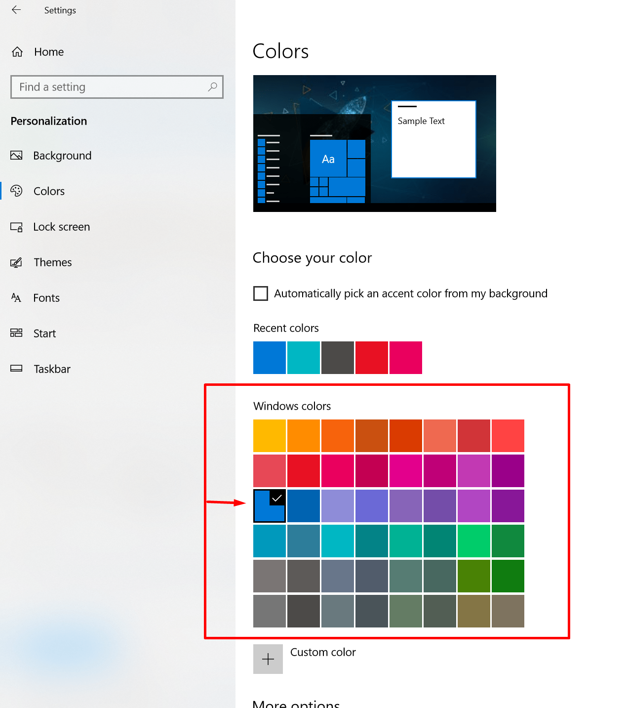
Task: Click the palette icon next to Colors
Action: (17, 191)
